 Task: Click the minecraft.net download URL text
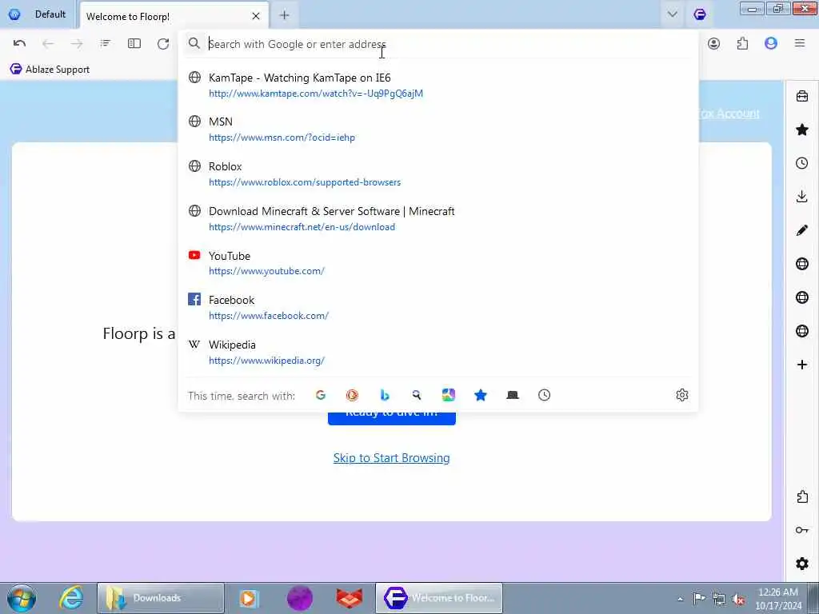[x=302, y=227]
